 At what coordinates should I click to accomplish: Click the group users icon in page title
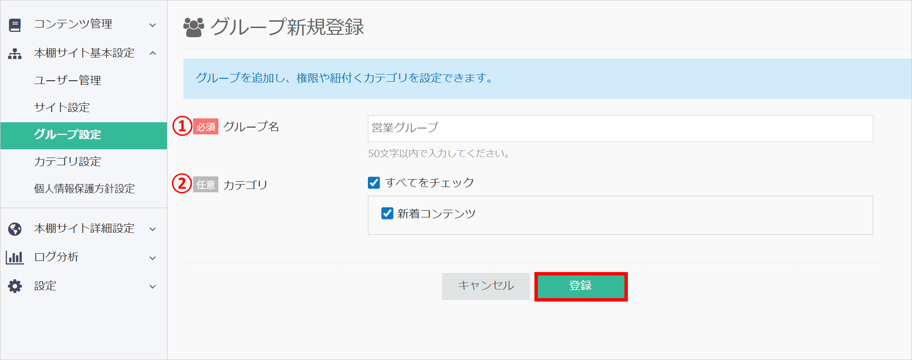(194, 28)
